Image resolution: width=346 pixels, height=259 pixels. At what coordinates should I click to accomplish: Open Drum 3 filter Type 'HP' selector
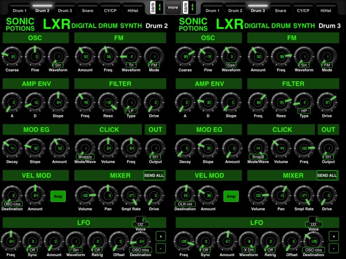304,111
